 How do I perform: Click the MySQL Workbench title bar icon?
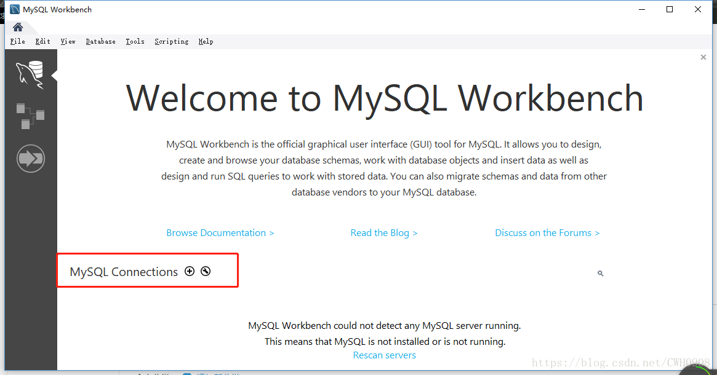(15, 9)
